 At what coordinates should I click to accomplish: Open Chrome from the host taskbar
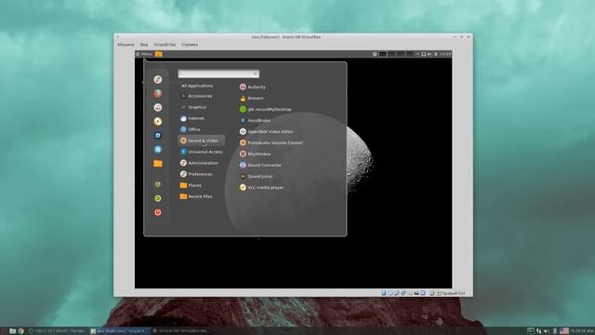click(x=20, y=331)
